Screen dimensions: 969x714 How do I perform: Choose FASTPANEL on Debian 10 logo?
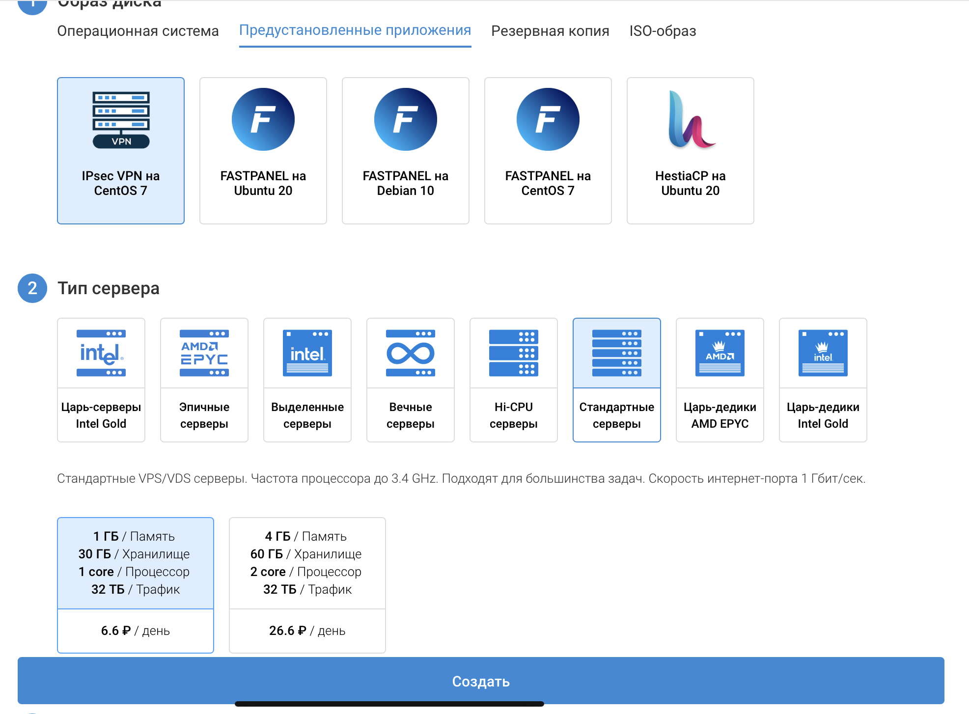[x=406, y=119]
